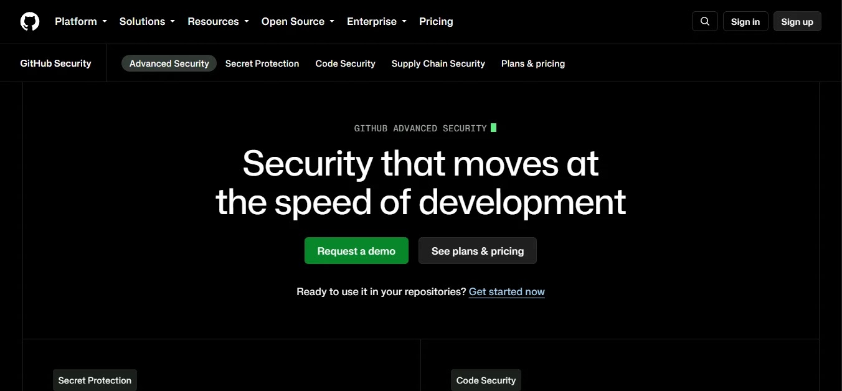Click the text Ready to use it in your repositories?
Screen dimensions: 842x391
tap(381, 291)
